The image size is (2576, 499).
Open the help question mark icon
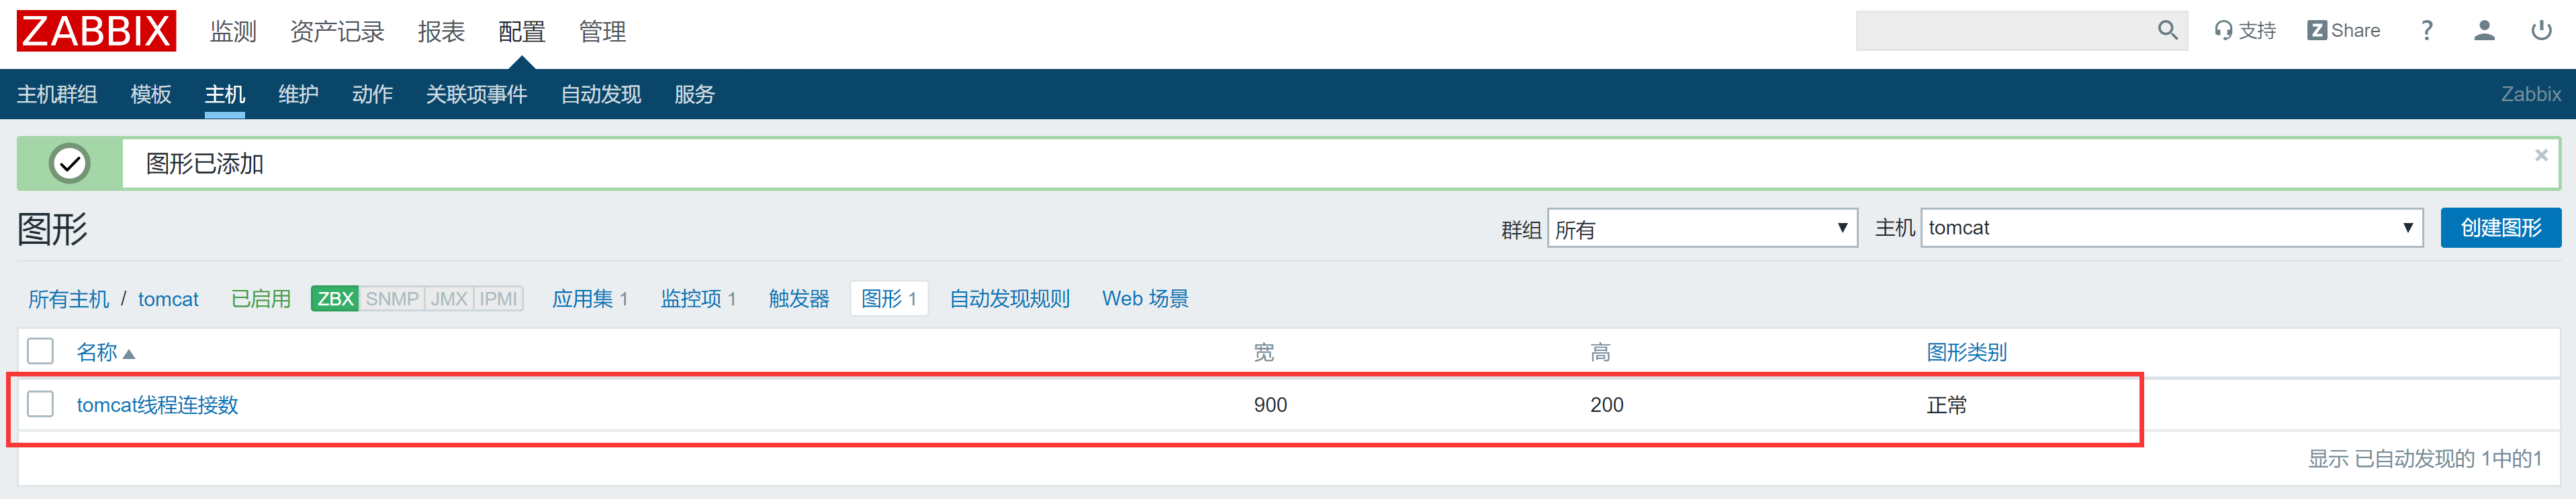click(x=2427, y=31)
